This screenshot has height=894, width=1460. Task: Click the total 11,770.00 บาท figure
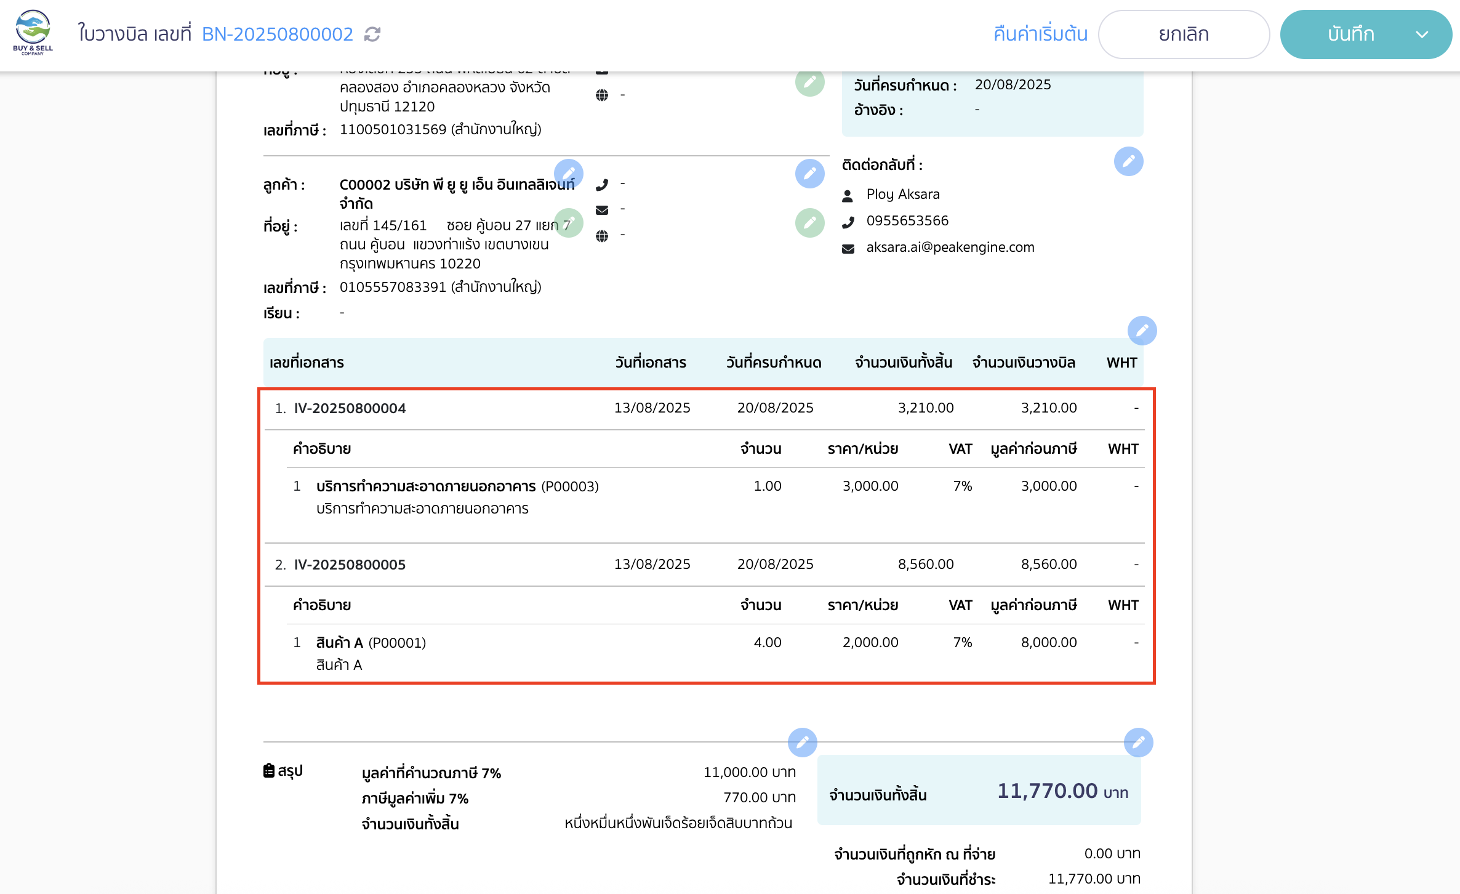[x=1062, y=791]
